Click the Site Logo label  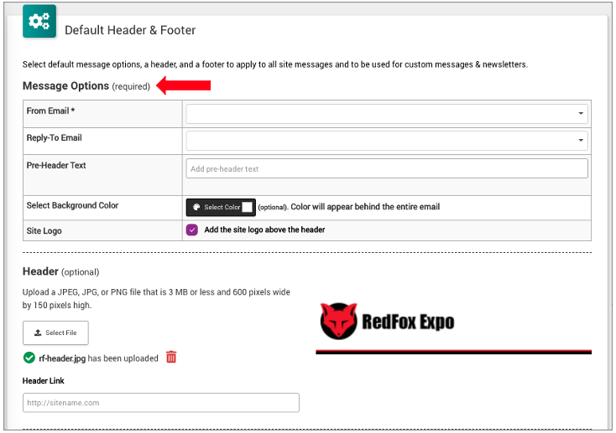pos(44,231)
